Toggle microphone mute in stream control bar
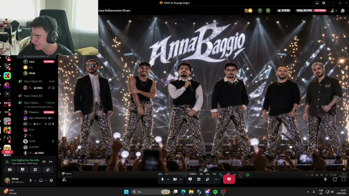Image resolution: width=349 pixels, height=196 pixels. click(163, 179)
